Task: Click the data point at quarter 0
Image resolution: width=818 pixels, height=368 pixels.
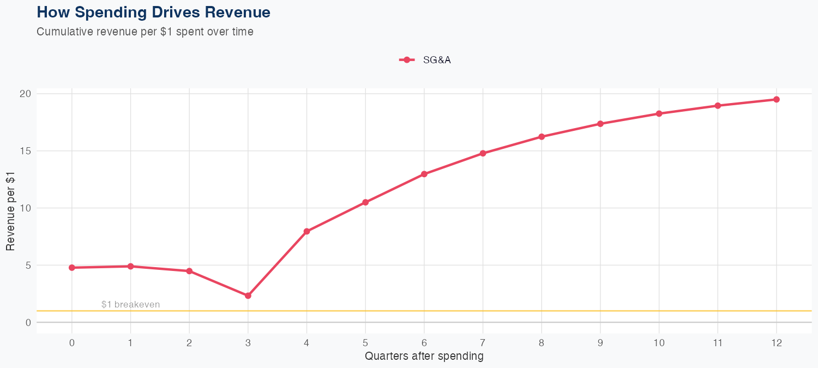Action: tap(72, 268)
